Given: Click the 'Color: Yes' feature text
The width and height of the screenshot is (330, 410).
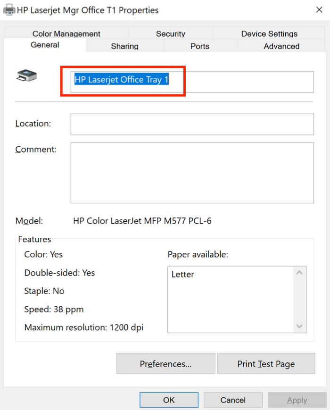Looking at the screenshot, I should pos(43,254).
